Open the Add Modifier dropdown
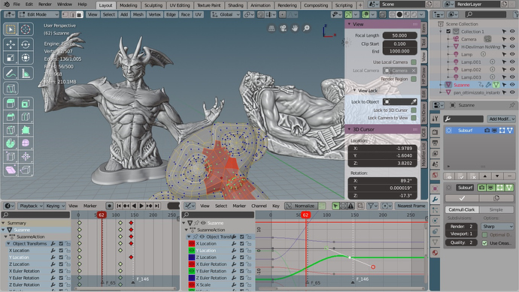 [501, 119]
